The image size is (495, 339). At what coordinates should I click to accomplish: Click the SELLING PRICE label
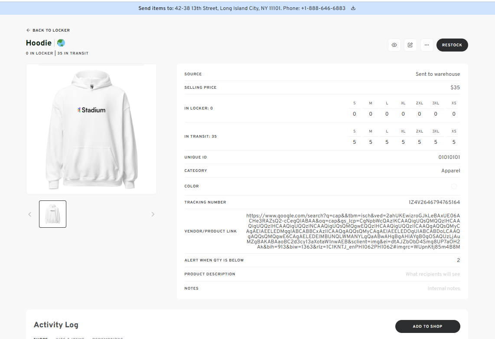pos(200,87)
